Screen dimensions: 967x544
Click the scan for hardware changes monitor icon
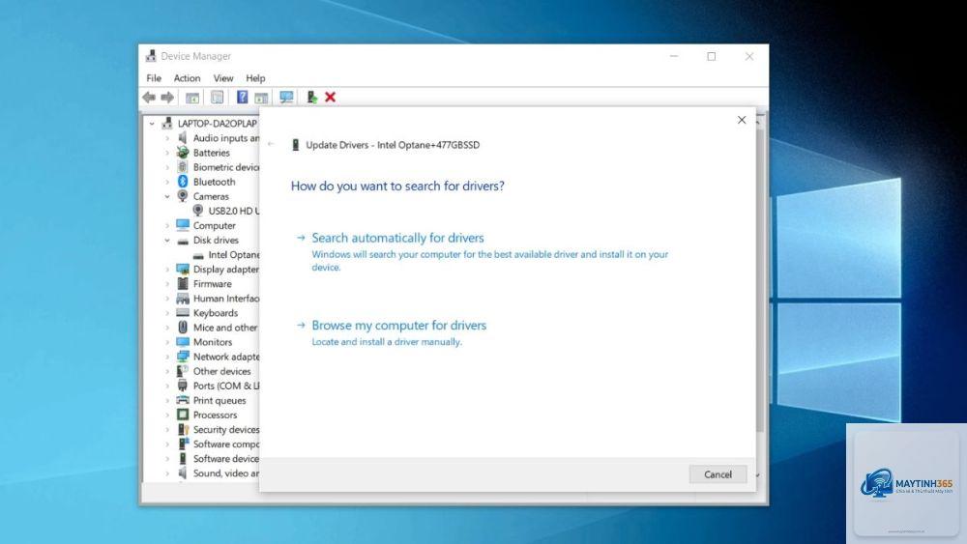[286, 97]
